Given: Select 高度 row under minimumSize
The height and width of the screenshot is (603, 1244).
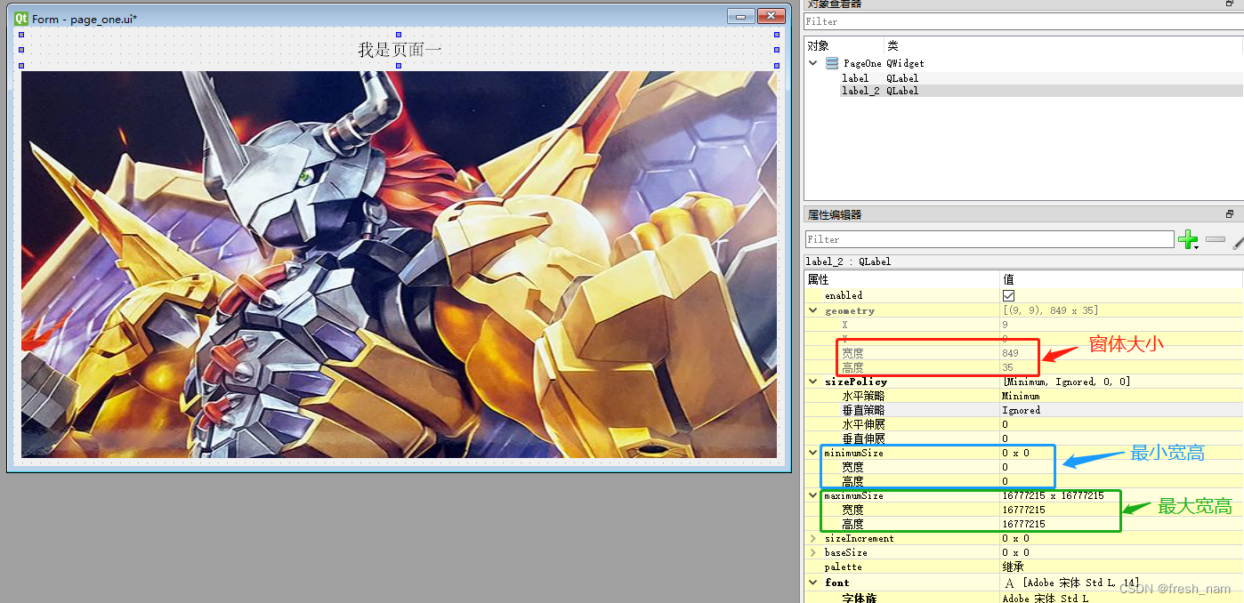Looking at the screenshot, I should [x=1023, y=481].
